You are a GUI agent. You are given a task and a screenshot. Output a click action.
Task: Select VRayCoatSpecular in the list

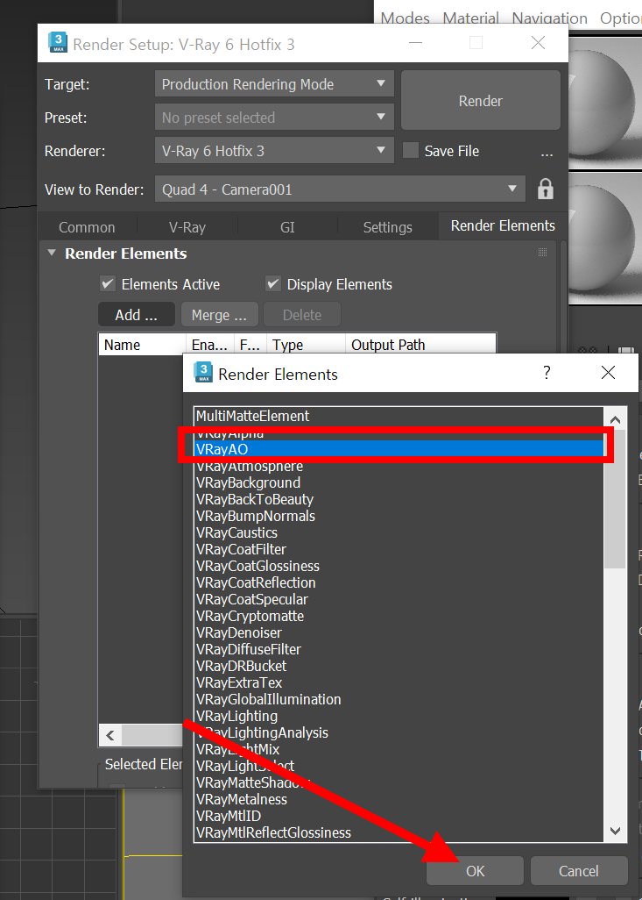tap(399, 598)
